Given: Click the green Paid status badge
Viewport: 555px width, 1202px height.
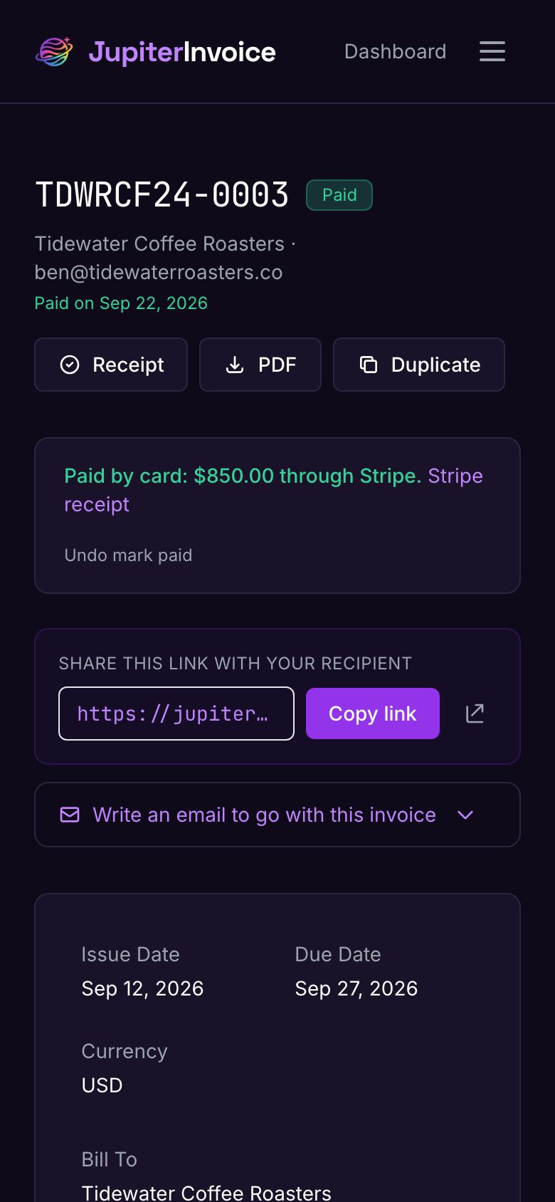Looking at the screenshot, I should coord(339,195).
